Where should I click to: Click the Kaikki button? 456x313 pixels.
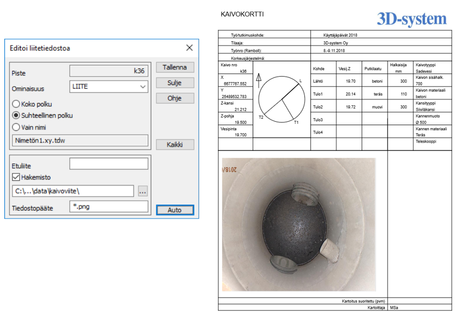(175, 145)
